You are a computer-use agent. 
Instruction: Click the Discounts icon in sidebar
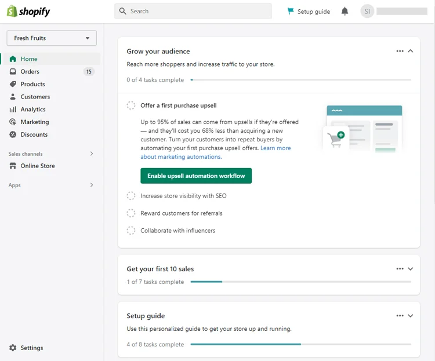click(13, 134)
